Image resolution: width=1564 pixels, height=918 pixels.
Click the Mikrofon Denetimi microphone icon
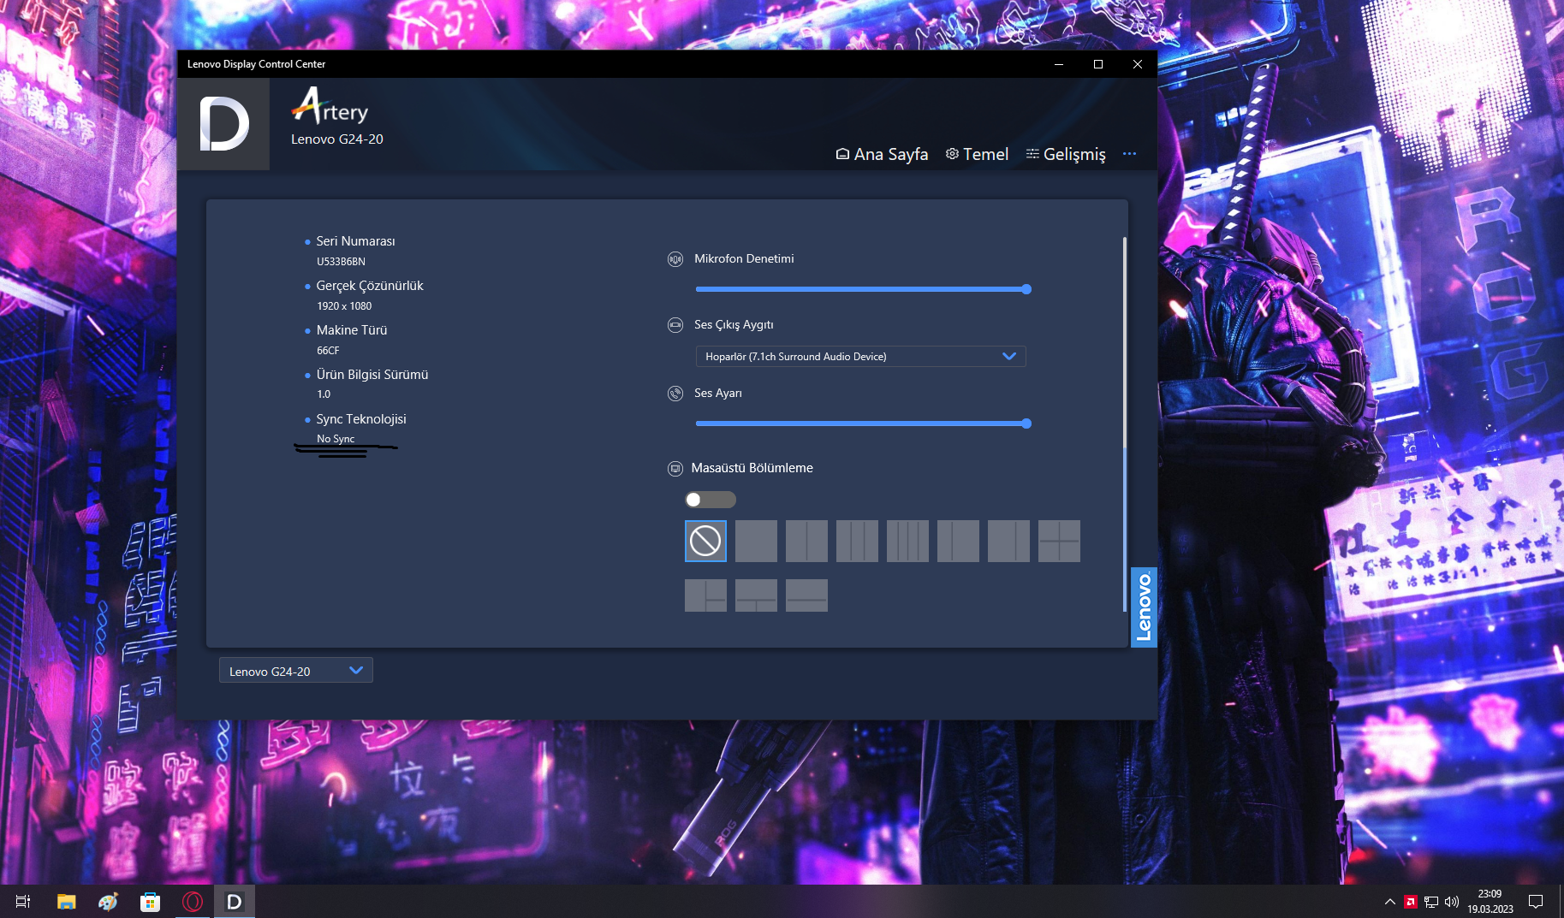[x=675, y=259]
